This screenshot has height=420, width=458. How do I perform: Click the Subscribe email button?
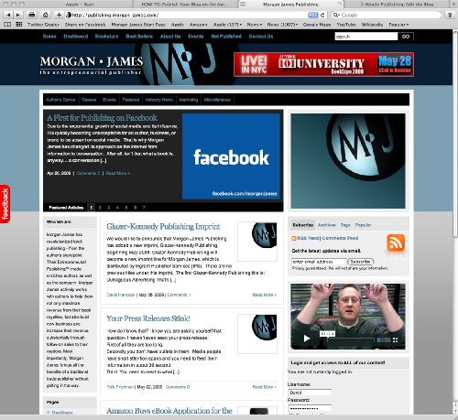coord(360,262)
